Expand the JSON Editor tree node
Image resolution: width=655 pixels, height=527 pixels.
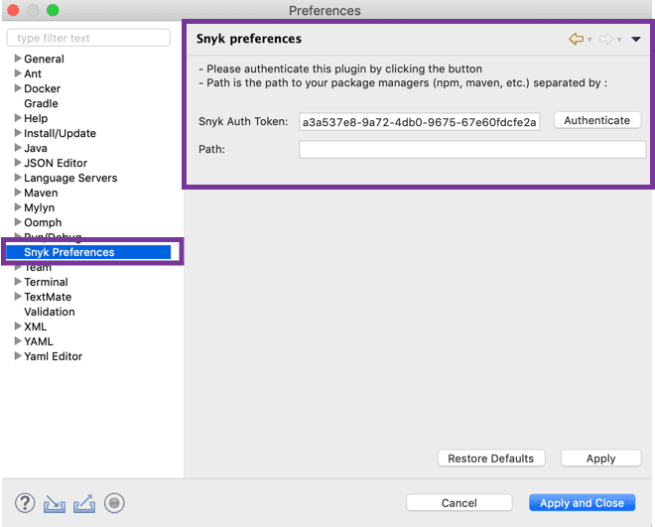[x=18, y=163]
